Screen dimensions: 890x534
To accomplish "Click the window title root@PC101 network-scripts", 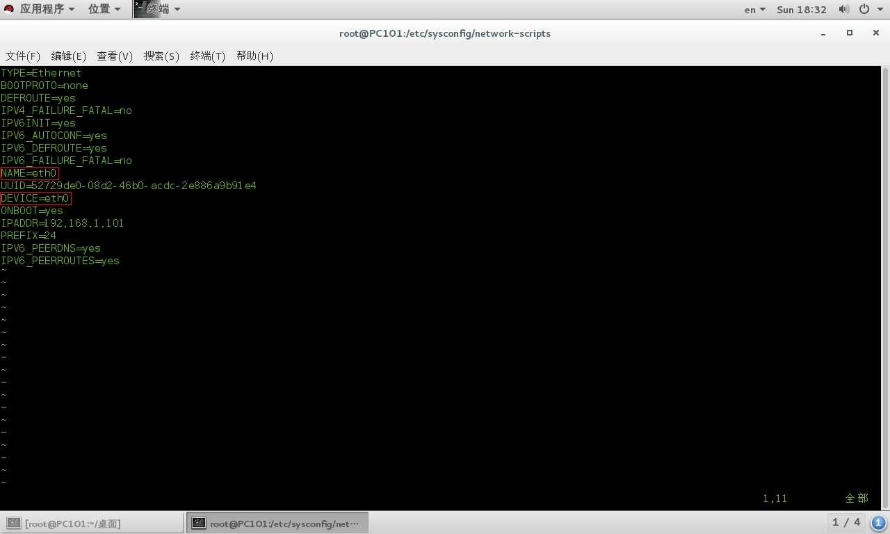I will point(445,33).
